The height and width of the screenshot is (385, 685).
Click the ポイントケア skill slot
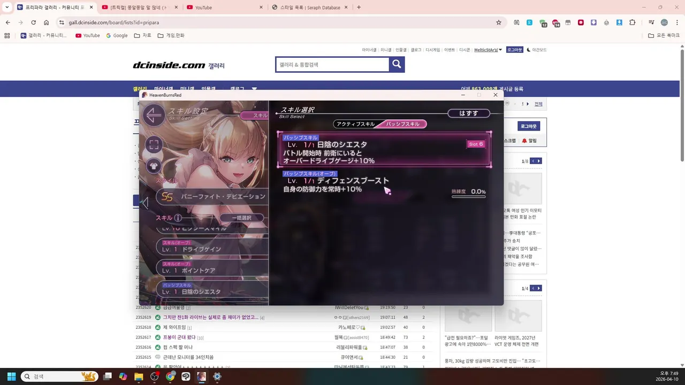coord(212,268)
